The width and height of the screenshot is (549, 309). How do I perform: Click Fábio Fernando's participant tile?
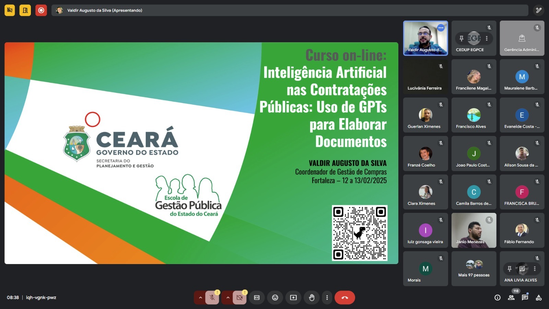point(522,230)
